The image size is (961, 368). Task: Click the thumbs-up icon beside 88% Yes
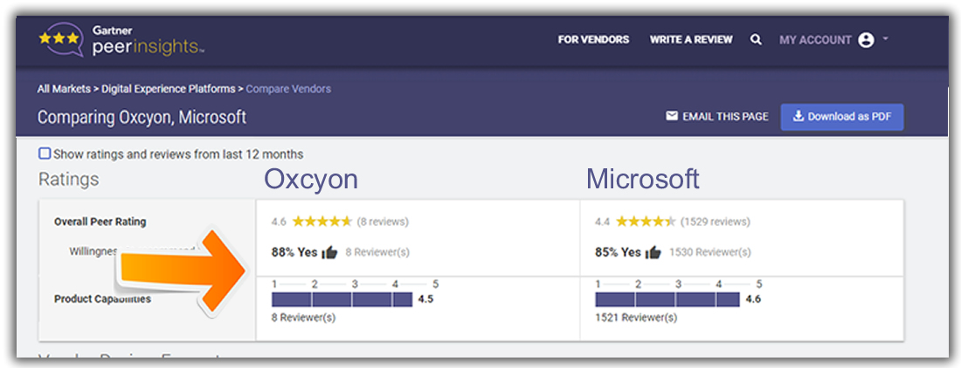pos(329,252)
